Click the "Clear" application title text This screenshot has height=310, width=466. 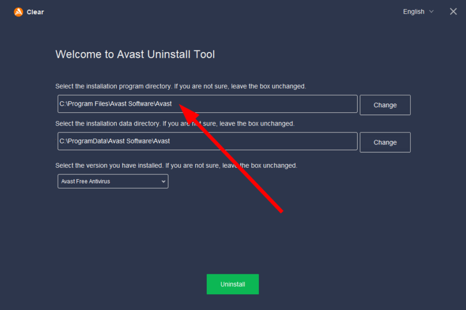pos(36,12)
